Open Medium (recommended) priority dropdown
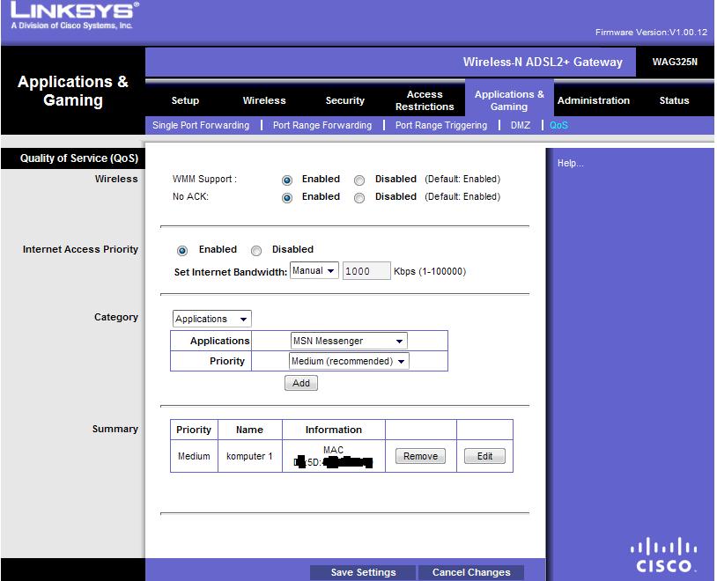Screen dimensions: 717x581 pyautogui.click(x=349, y=361)
